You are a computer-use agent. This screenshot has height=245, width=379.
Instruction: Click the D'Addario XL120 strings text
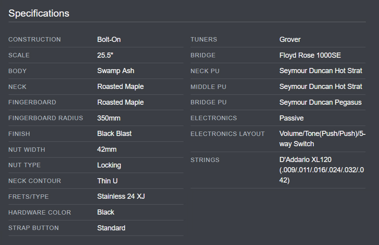coord(305,160)
